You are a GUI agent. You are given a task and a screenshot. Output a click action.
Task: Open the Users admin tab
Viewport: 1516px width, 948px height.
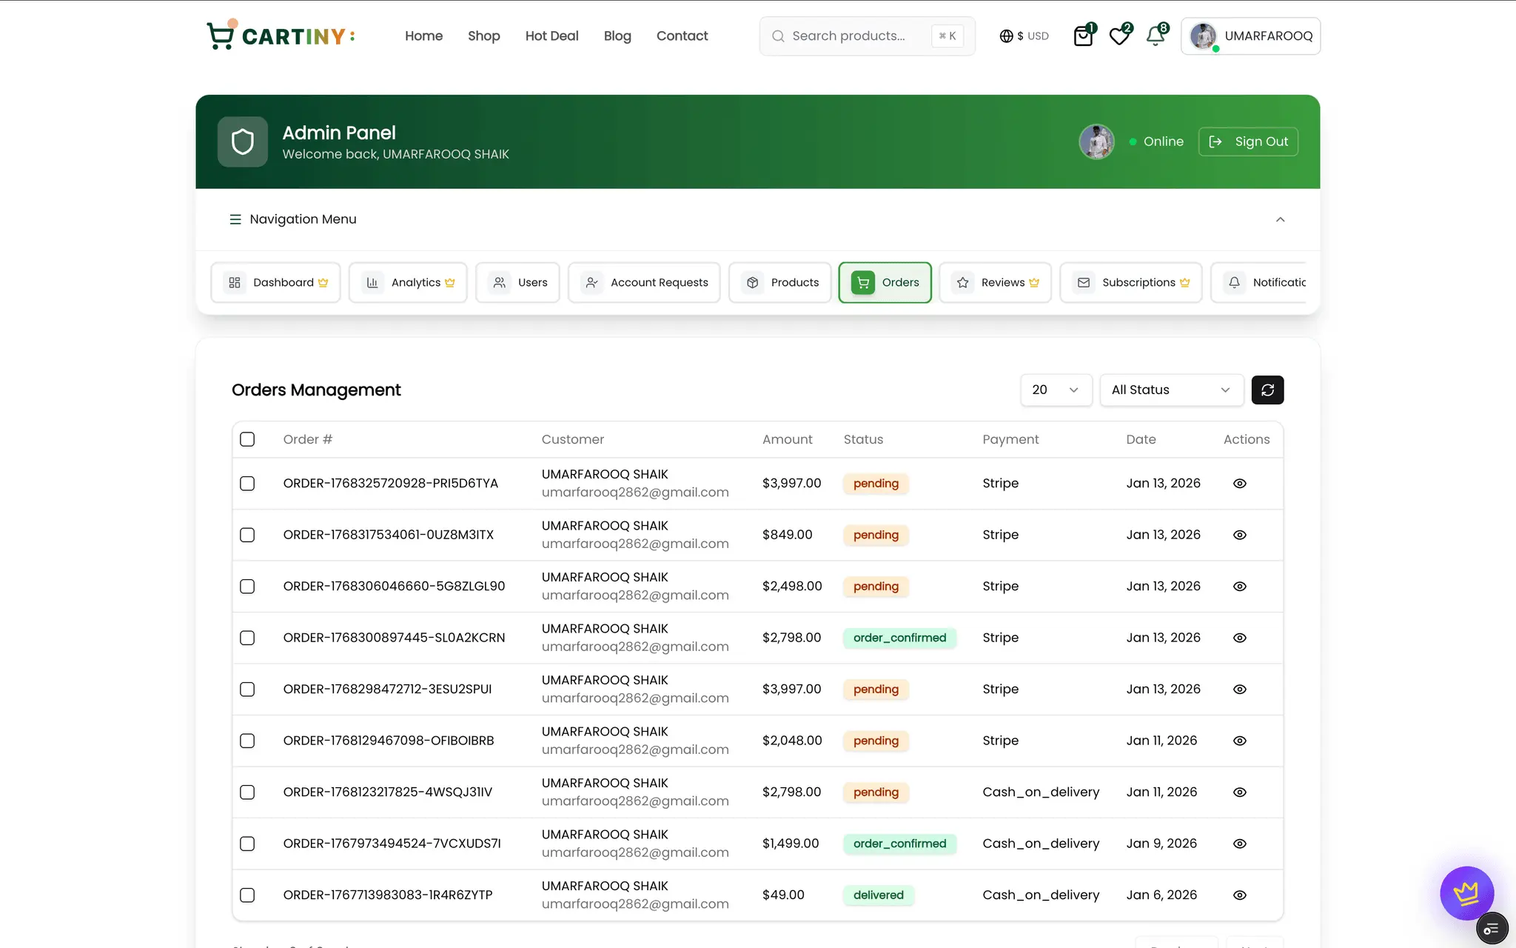(x=517, y=282)
